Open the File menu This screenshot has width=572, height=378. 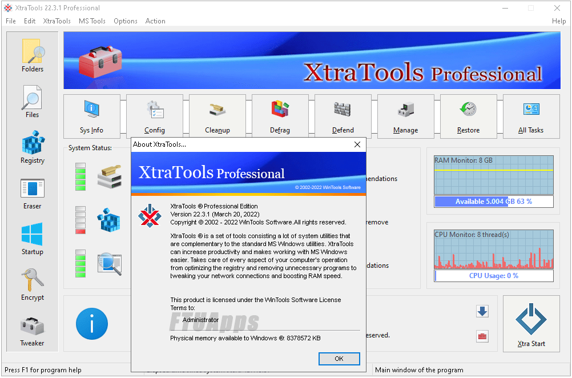pyautogui.click(x=11, y=21)
